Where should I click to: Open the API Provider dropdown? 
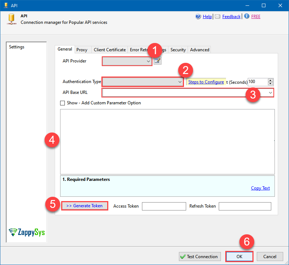pos(127,61)
